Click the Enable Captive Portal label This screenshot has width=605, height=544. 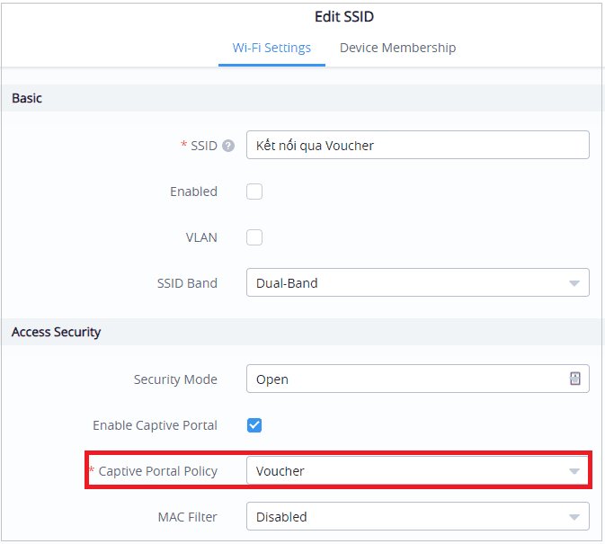pyautogui.click(x=155, y=425)
